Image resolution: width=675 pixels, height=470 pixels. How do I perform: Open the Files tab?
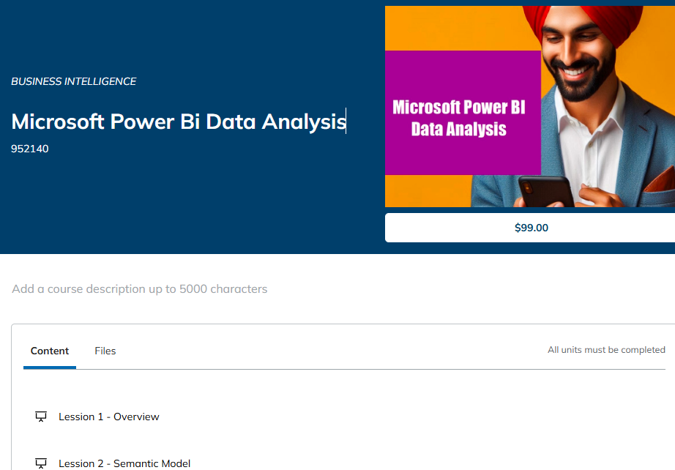[105, 351]
